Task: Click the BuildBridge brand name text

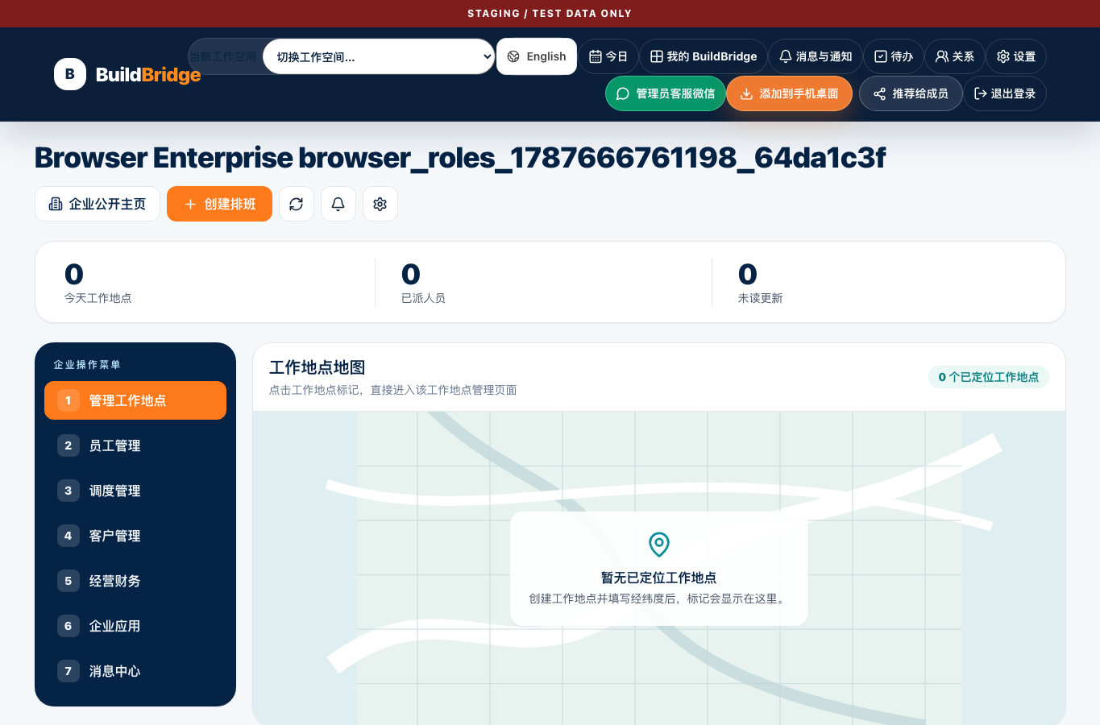Action: [x=148, y=75]
